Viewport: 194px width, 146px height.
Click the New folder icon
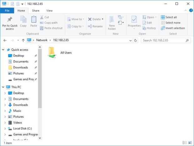click(112, 19)
